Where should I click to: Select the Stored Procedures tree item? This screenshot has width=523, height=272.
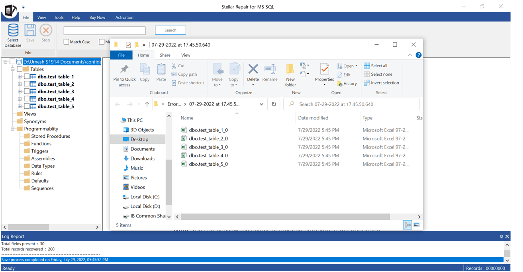pyautogui.click(x=51, y=136)
